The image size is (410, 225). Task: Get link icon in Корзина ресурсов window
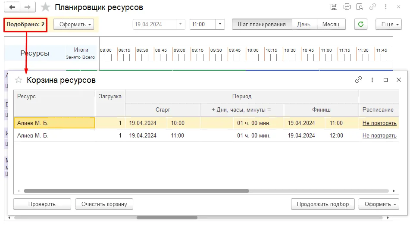[359, 80]
